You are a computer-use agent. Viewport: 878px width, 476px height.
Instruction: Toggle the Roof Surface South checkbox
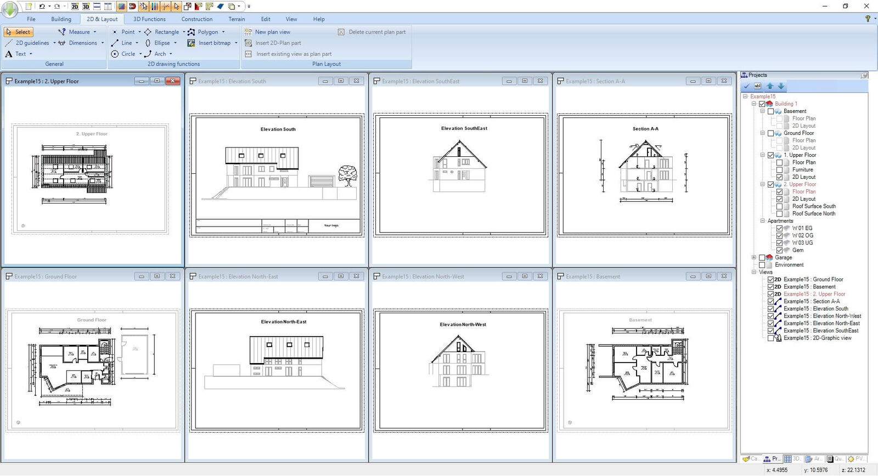click(x=780, y=206)
